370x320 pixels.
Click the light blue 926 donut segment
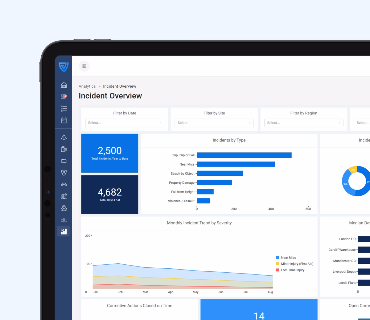[x=346, y=184]
